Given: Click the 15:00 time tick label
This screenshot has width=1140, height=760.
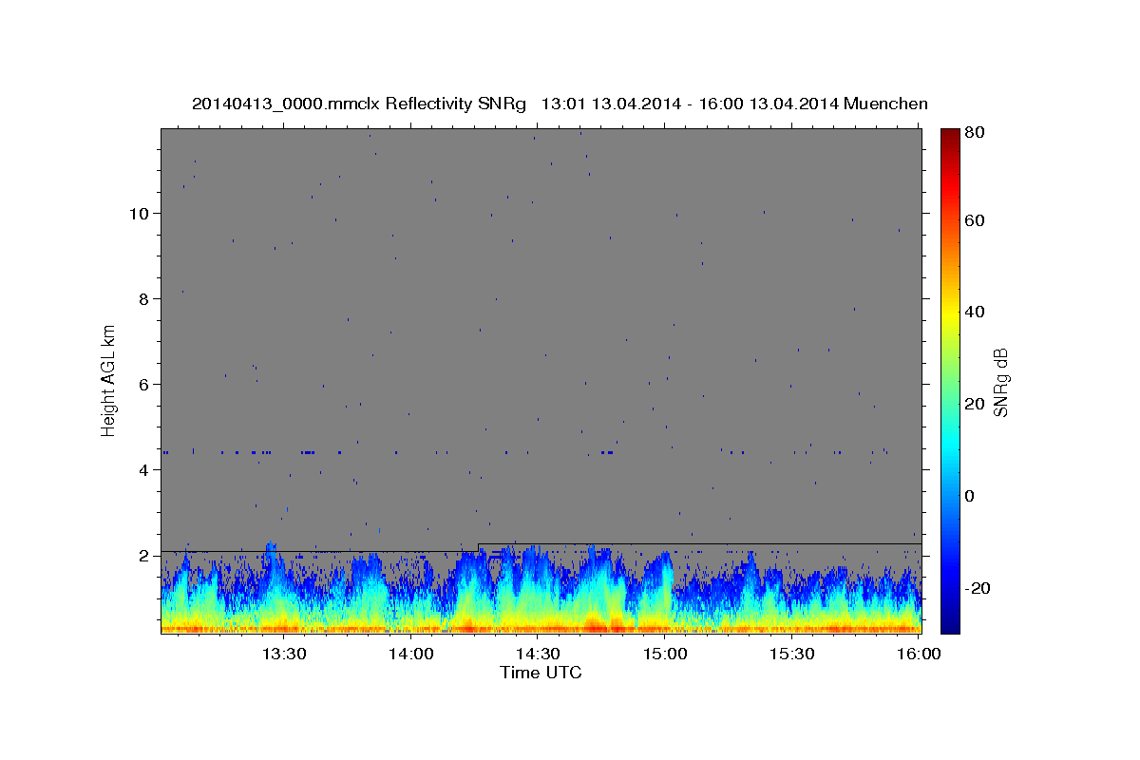Looking at the screenshot, I should click(x=665, y=654).
